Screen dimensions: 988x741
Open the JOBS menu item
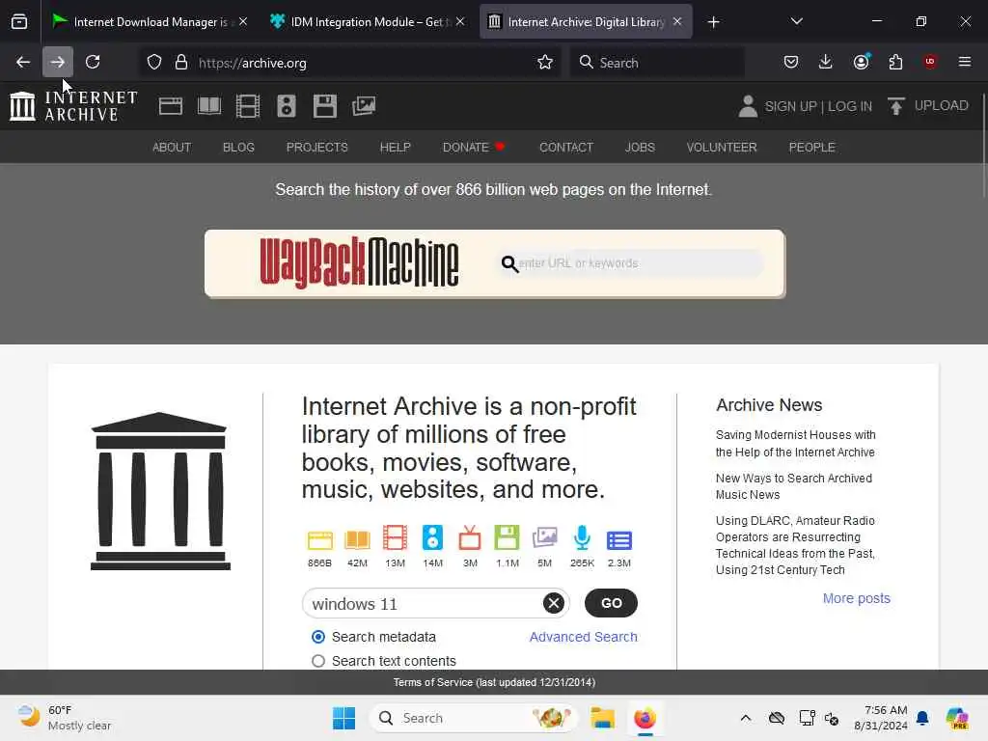pyautogui.click(x=640, y=147)
